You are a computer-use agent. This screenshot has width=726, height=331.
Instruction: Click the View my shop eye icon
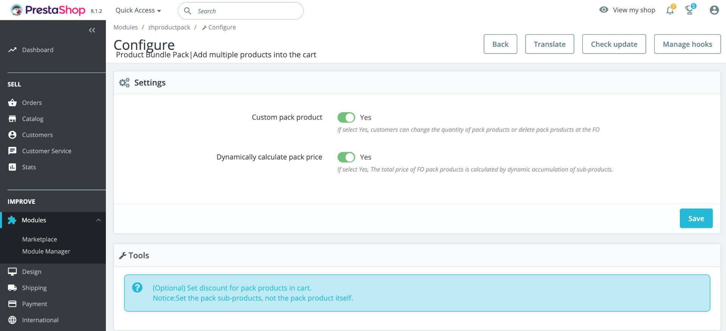click(604, 10)
